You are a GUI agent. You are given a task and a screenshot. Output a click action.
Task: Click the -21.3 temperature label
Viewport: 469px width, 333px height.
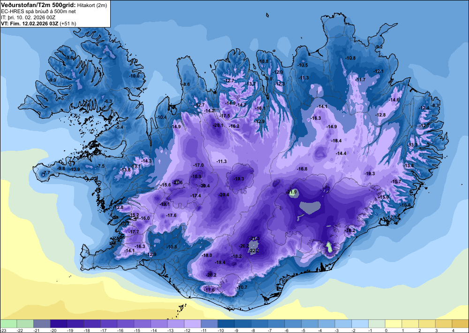254,239
